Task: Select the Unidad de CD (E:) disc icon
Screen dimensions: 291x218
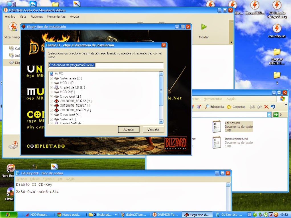Action: point(56,87)
